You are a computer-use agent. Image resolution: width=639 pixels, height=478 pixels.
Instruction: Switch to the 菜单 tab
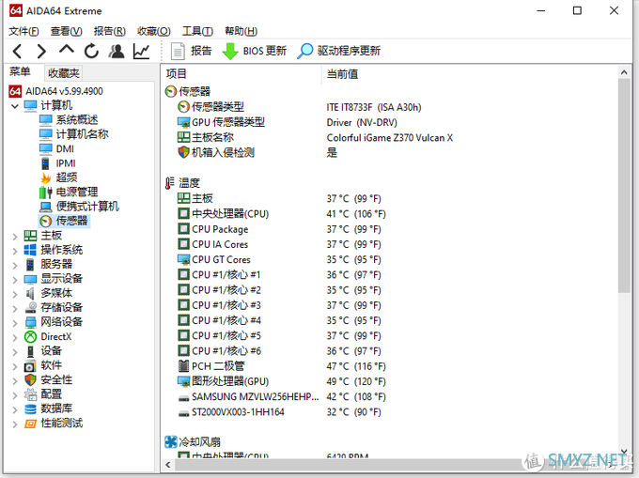click(20, 72)
